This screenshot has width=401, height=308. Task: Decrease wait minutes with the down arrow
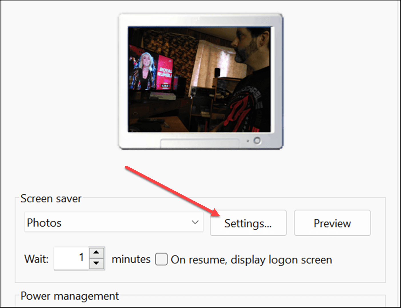[x=96, y=264]
